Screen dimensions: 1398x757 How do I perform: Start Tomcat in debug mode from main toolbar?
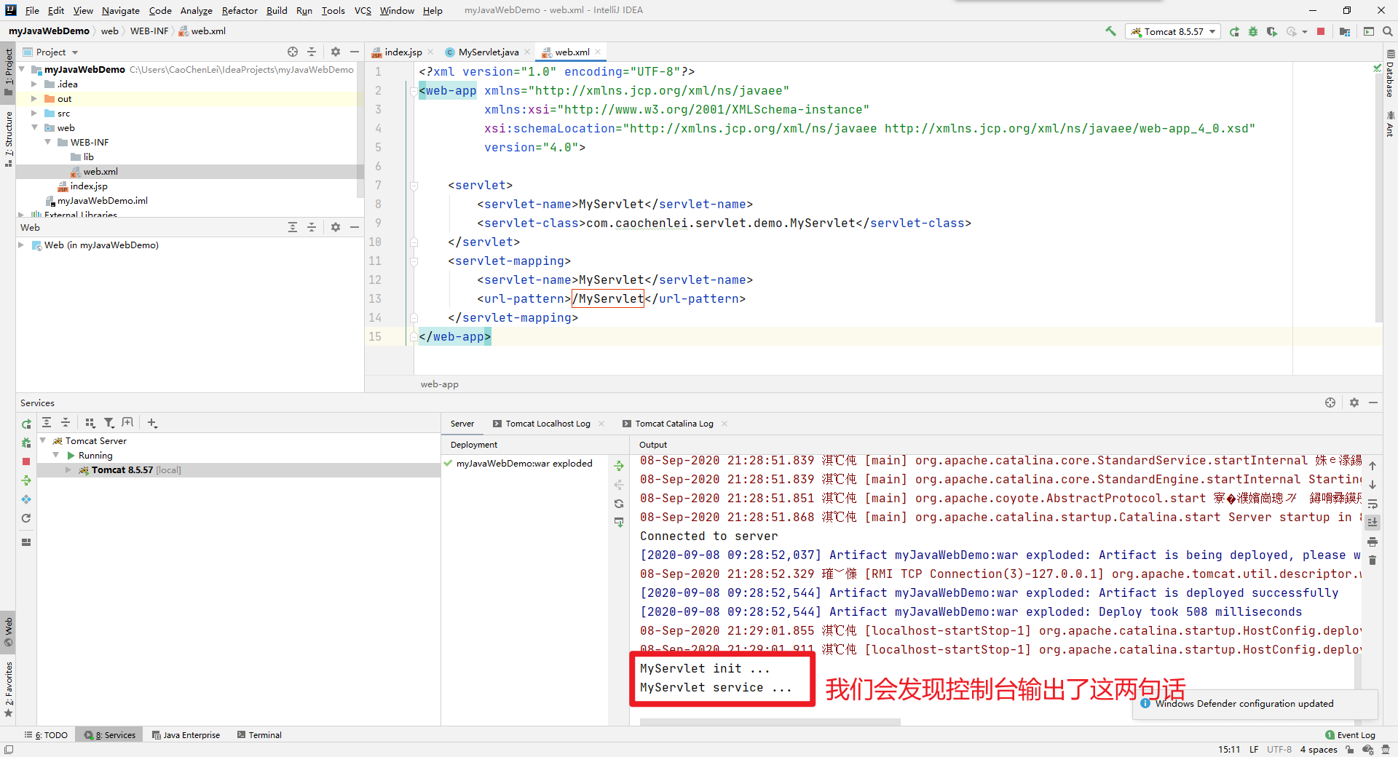1253,31
